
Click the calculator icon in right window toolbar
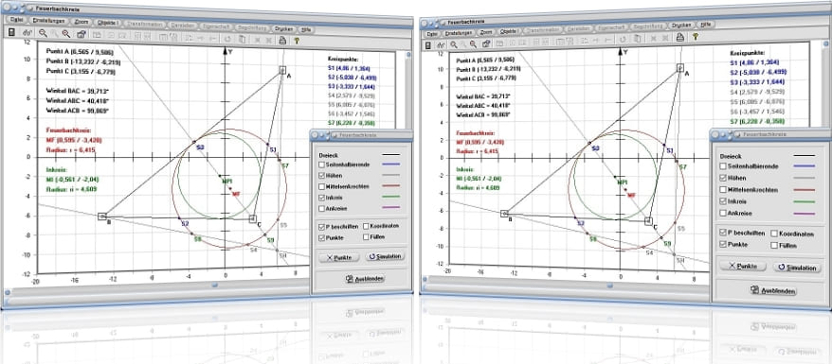pyautogui.click(x=427, y=45)
